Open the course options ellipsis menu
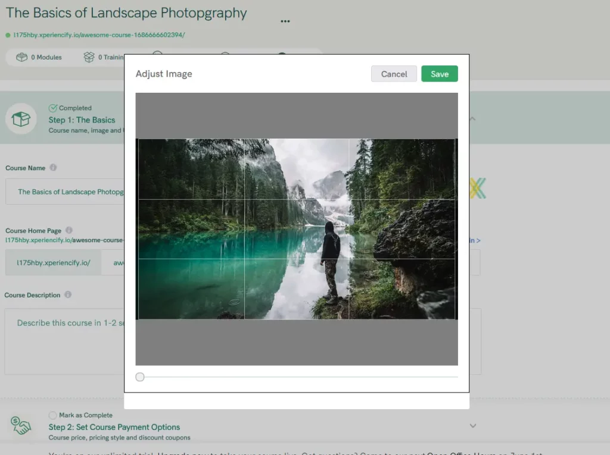610x455 pixels. (285, 21)
